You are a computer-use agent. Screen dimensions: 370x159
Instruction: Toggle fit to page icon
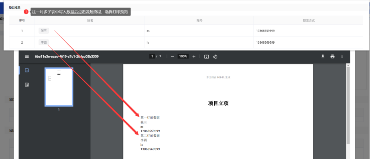tap(207, 56)
